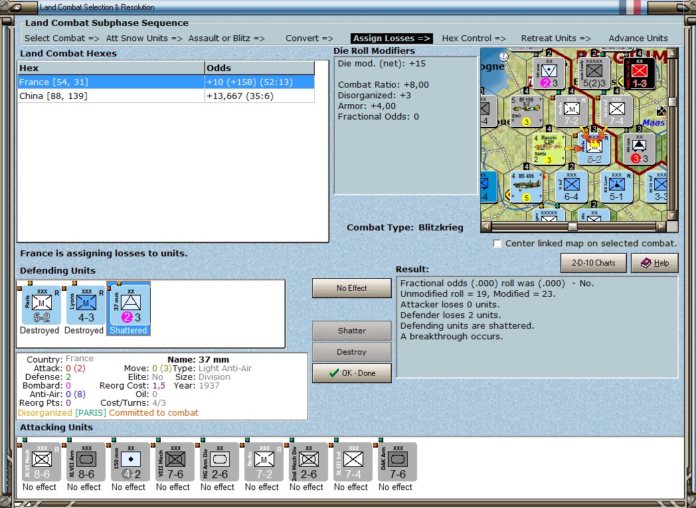Select the Paris 5-2 defending unit
Image resolution: width=696 pixels, height=508 pixels.
coord(41,305)
